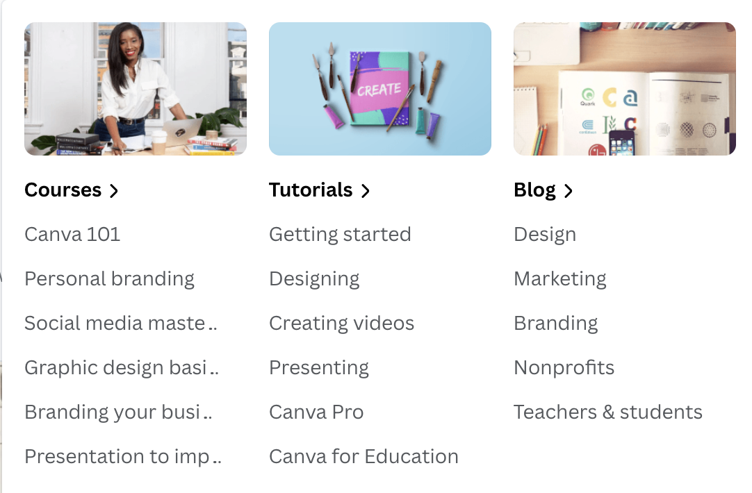Open the Canva 101 course
752x493 pixels.
click(72, 234)
